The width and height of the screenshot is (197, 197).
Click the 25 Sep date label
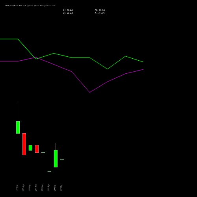[42, 188]
